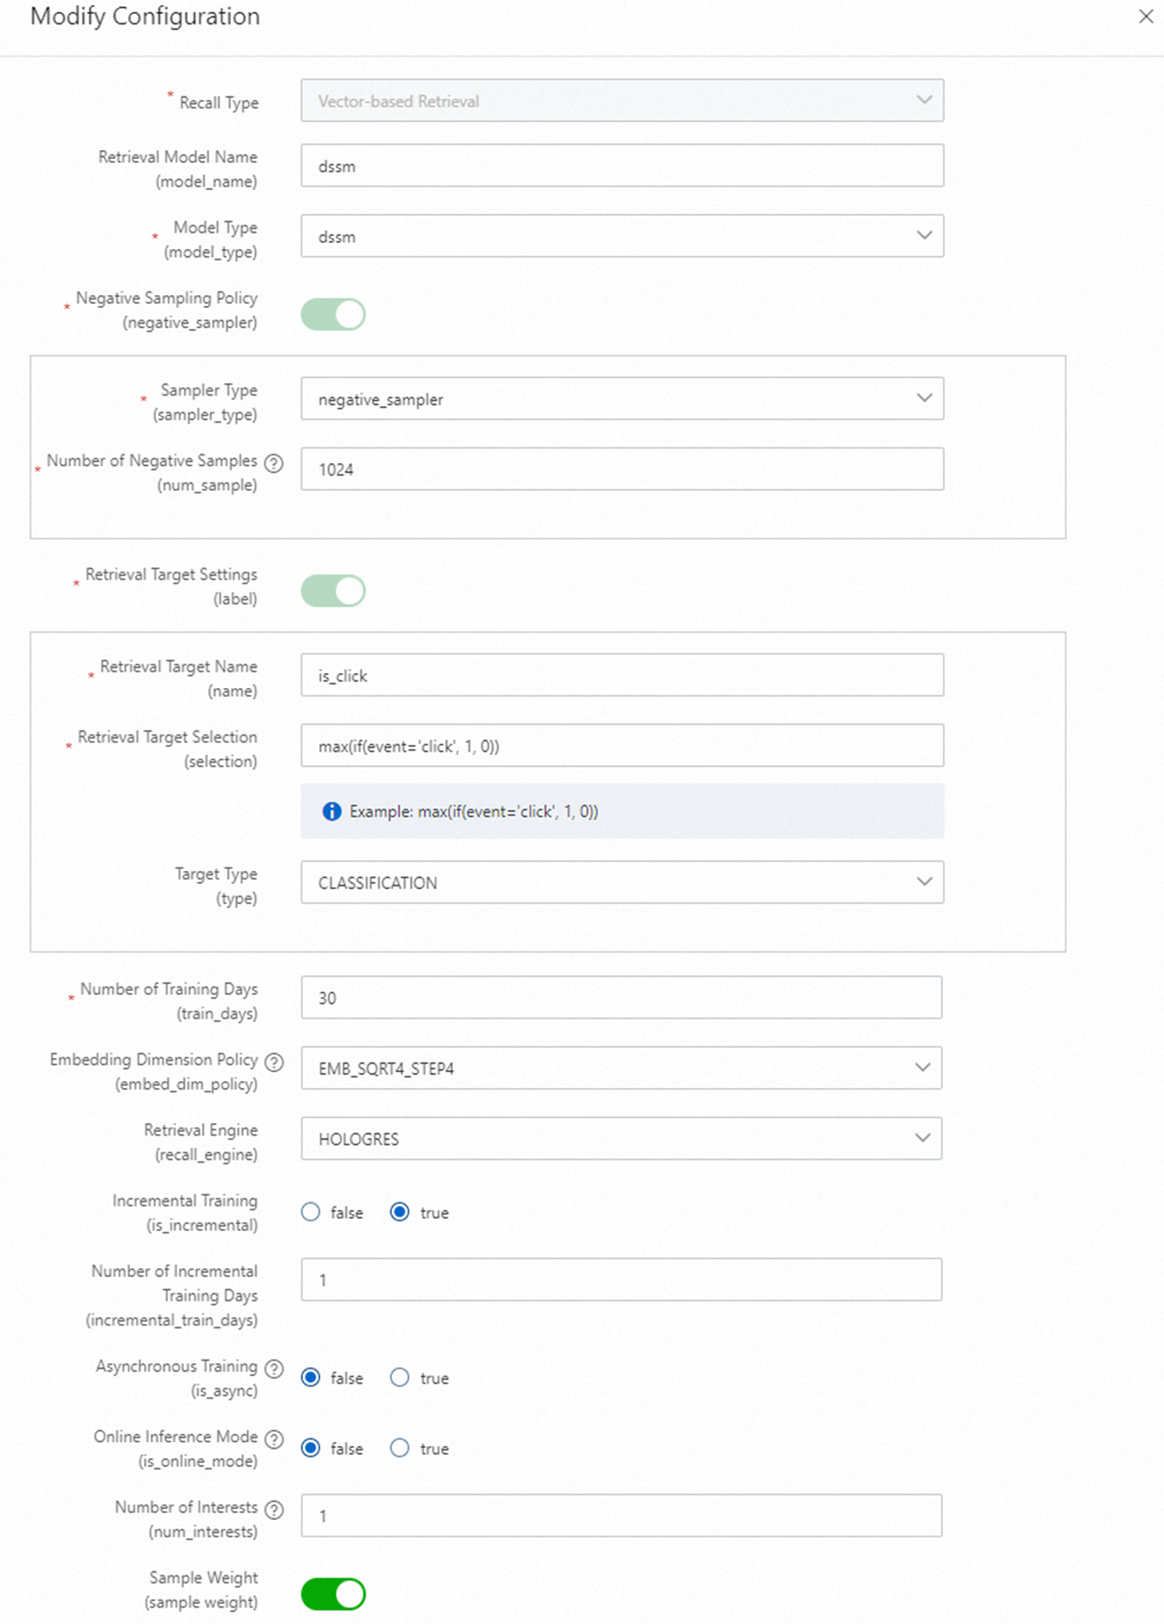Expand the Embedding Dimension Policy dropdown
This screenshot has width=1164, height=1624.
[621, 1068]
